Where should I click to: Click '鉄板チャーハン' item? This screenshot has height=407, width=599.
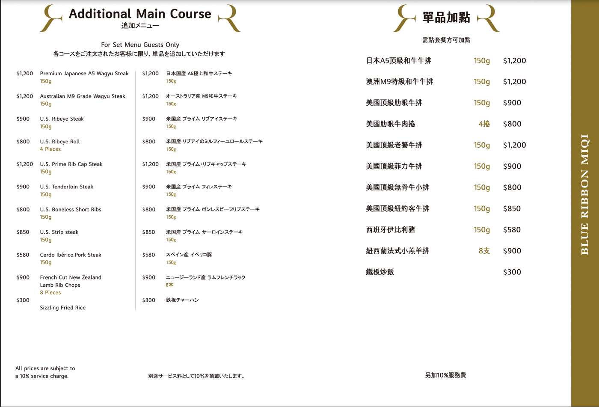(182, 300)
